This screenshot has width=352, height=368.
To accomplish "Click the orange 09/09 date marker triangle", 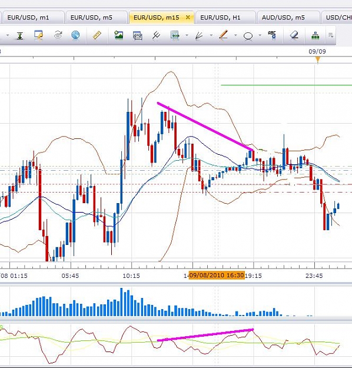I will pos(318,60).
